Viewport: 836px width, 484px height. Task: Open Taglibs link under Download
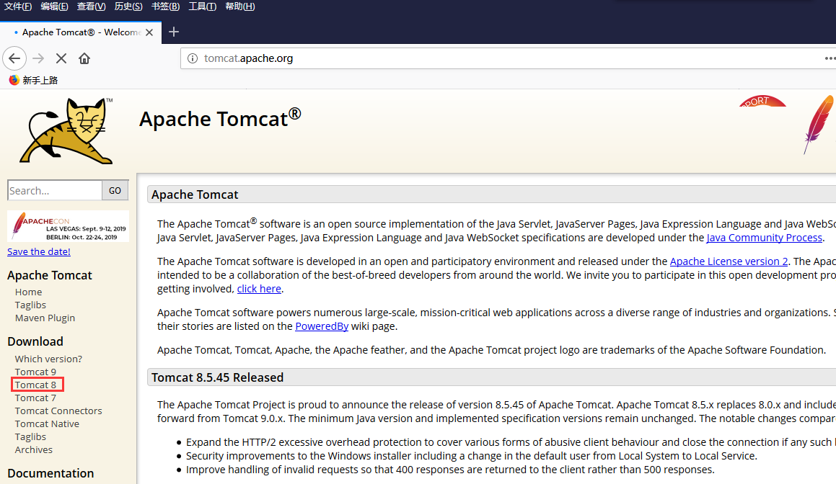click(30, 436)
